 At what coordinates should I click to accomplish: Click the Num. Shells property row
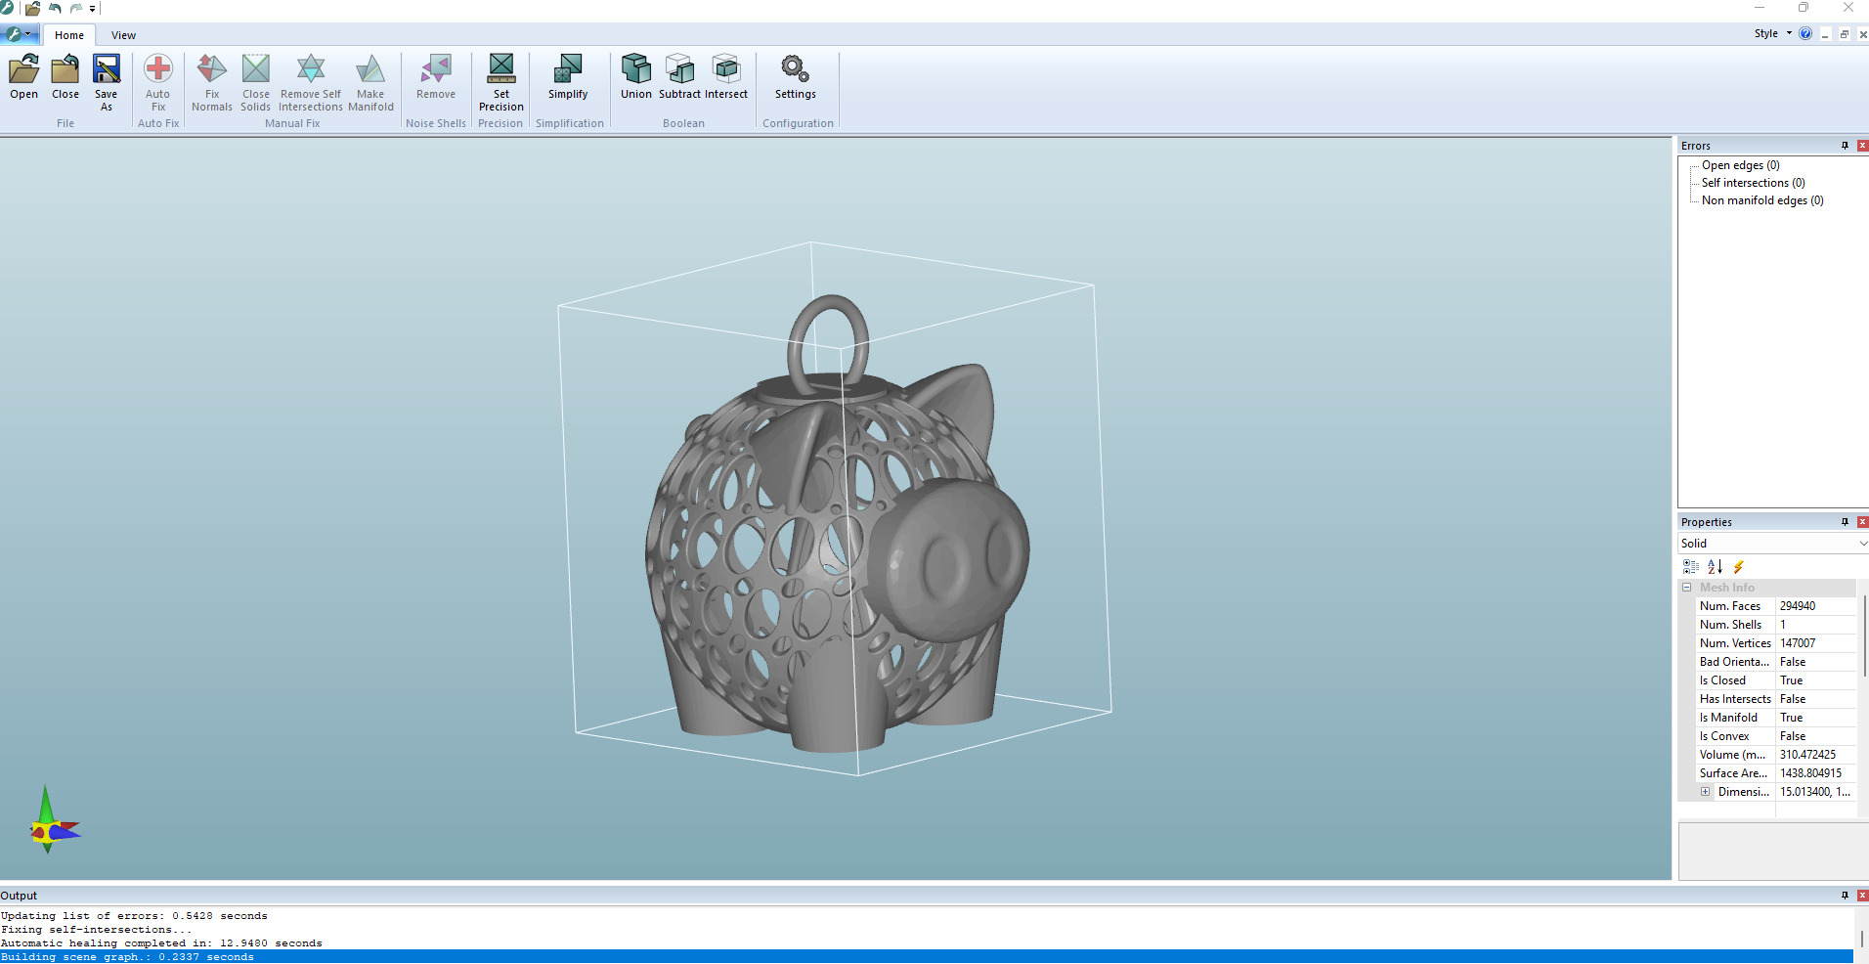1775,625
